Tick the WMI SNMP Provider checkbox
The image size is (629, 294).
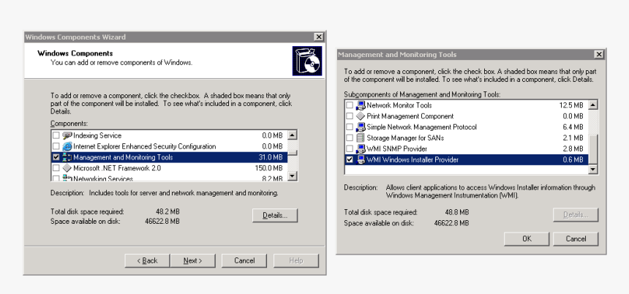pos(350,148)
